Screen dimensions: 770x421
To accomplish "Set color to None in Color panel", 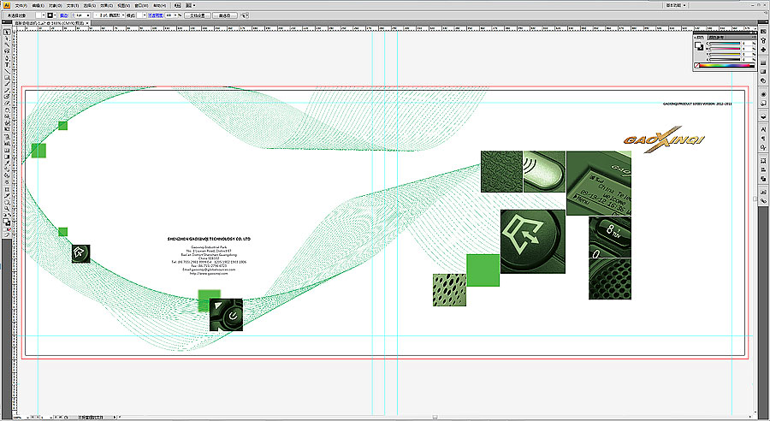I will click(697, 65).
